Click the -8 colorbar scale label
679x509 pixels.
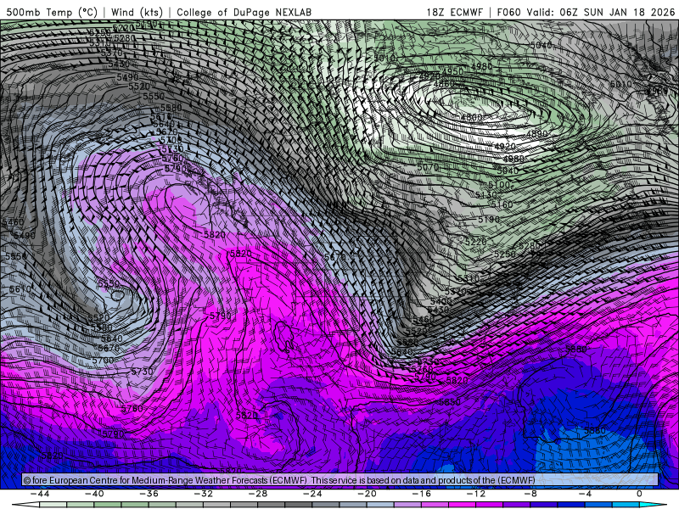531,494
